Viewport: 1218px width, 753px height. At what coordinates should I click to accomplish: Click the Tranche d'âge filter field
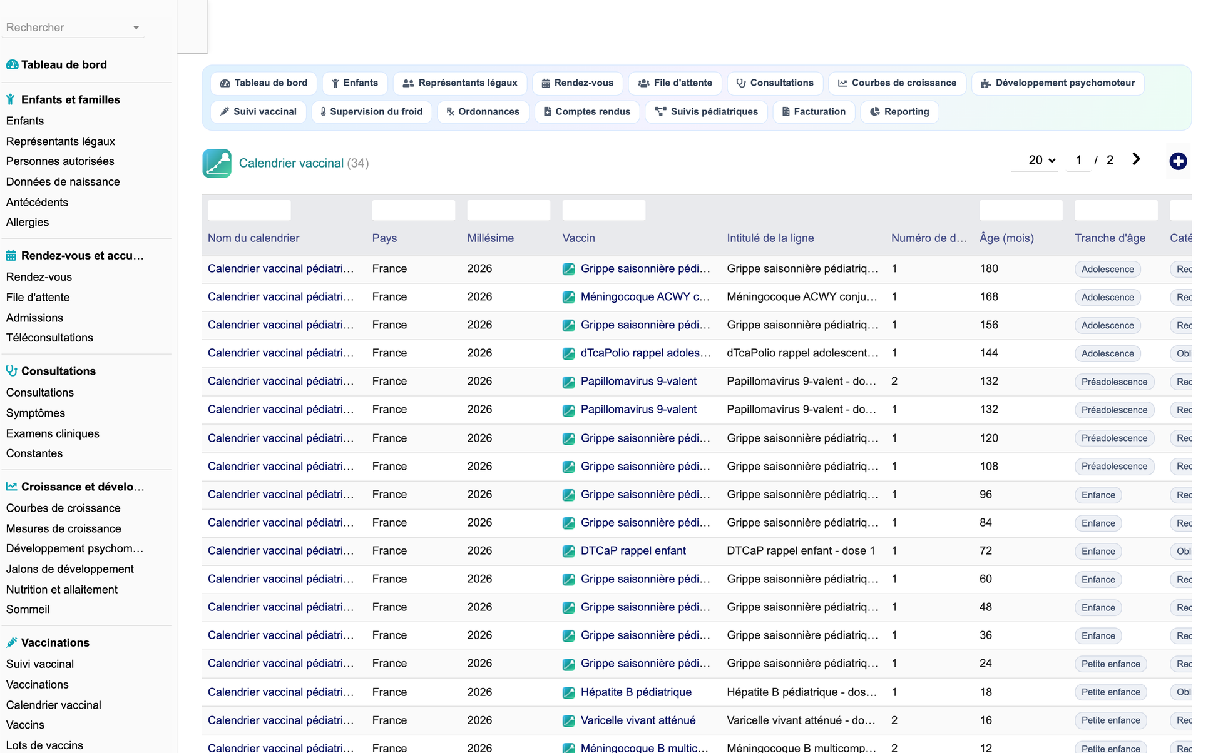[x=1116, y=210]
